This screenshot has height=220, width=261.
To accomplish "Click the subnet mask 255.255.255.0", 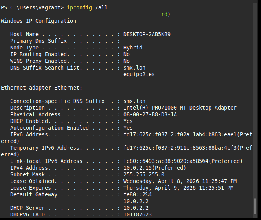I will [143, 174].
